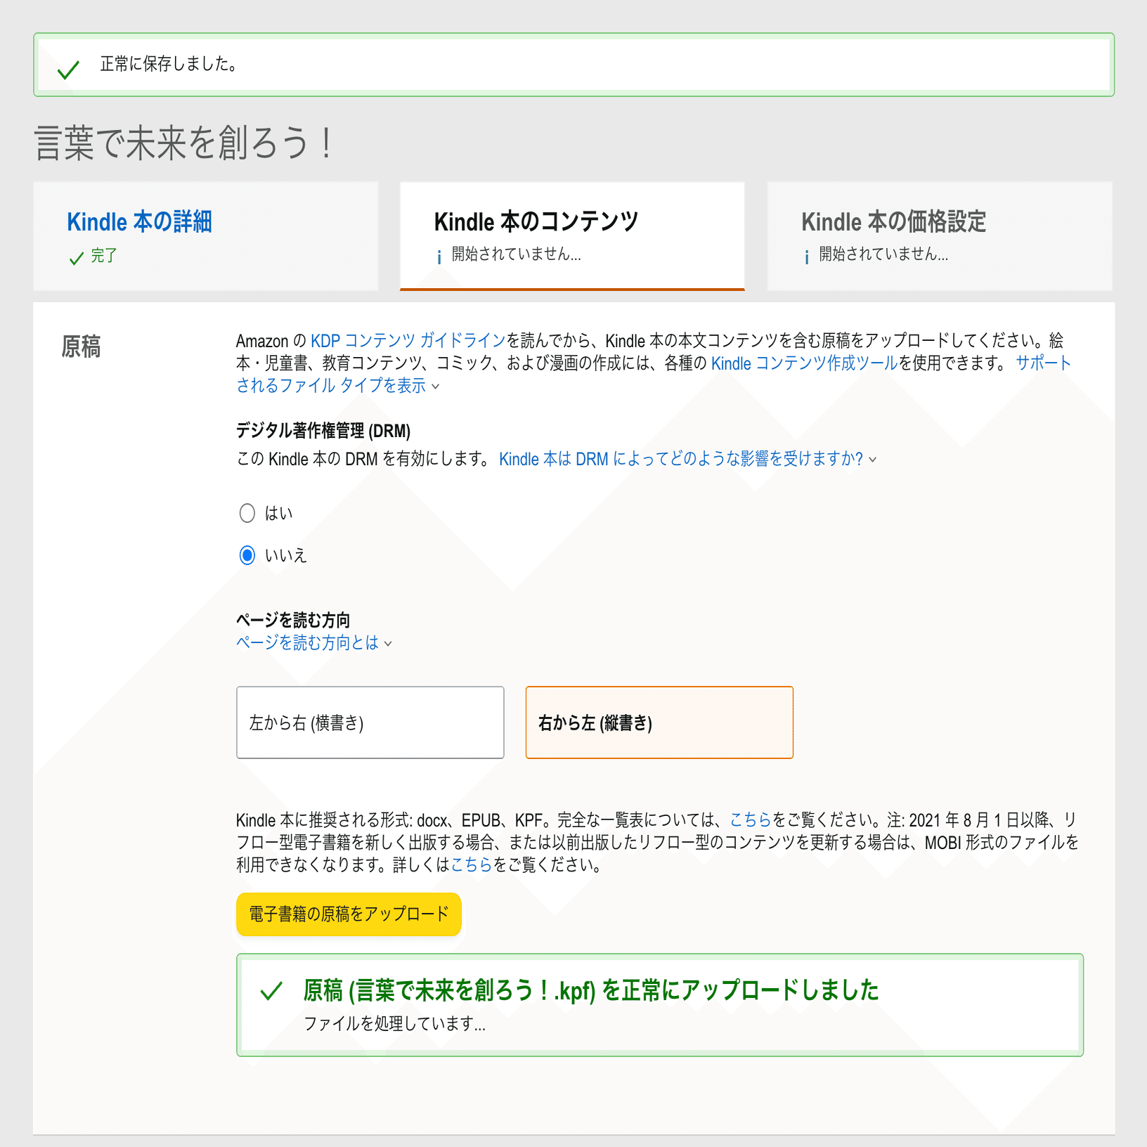
Task: Open the Kindle 本の価格設定 tab
Action: (x=894, y=221)
